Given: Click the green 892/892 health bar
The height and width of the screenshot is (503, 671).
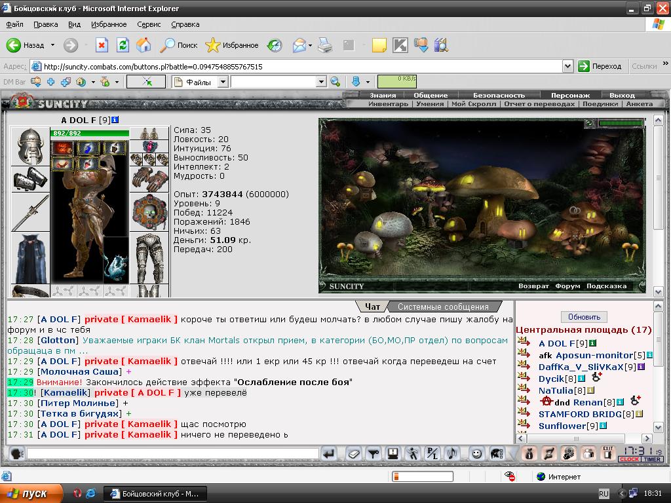Looking at the screenshot, I should tap(89, 133).
